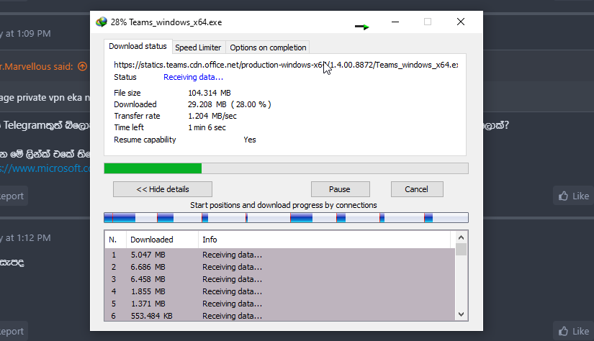Click the thumbs-up Like icon beside upper post
This screenshot has width=594, height=341.
coord(563,196)
